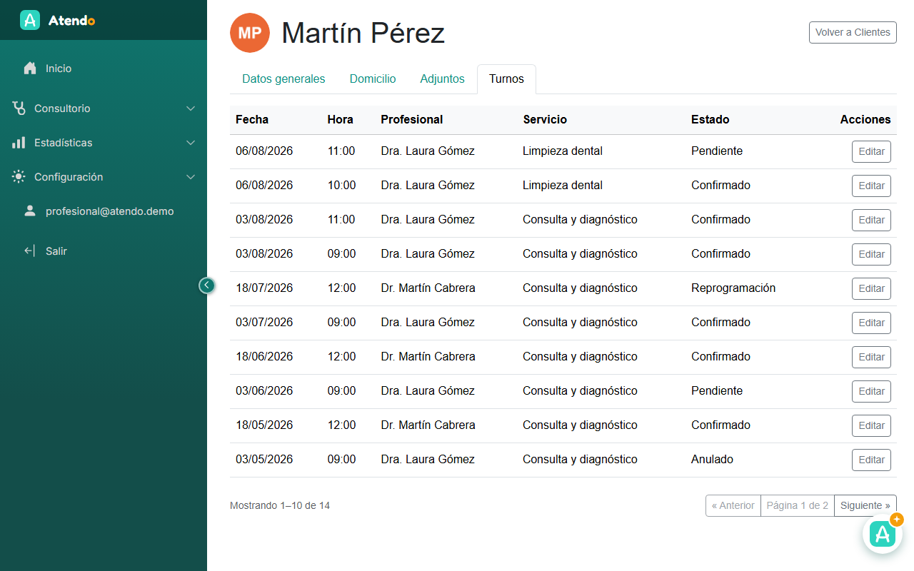The image size is (914, 571).
Task: Click the « Anterior pagination button
Action: tap(733, 505)
